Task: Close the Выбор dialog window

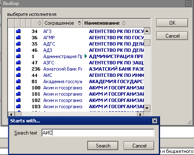Action: tap(188, 3)
